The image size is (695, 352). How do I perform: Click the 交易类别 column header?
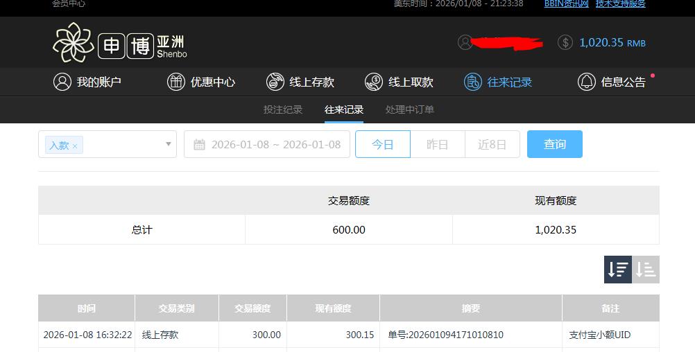tap(176, 308)
